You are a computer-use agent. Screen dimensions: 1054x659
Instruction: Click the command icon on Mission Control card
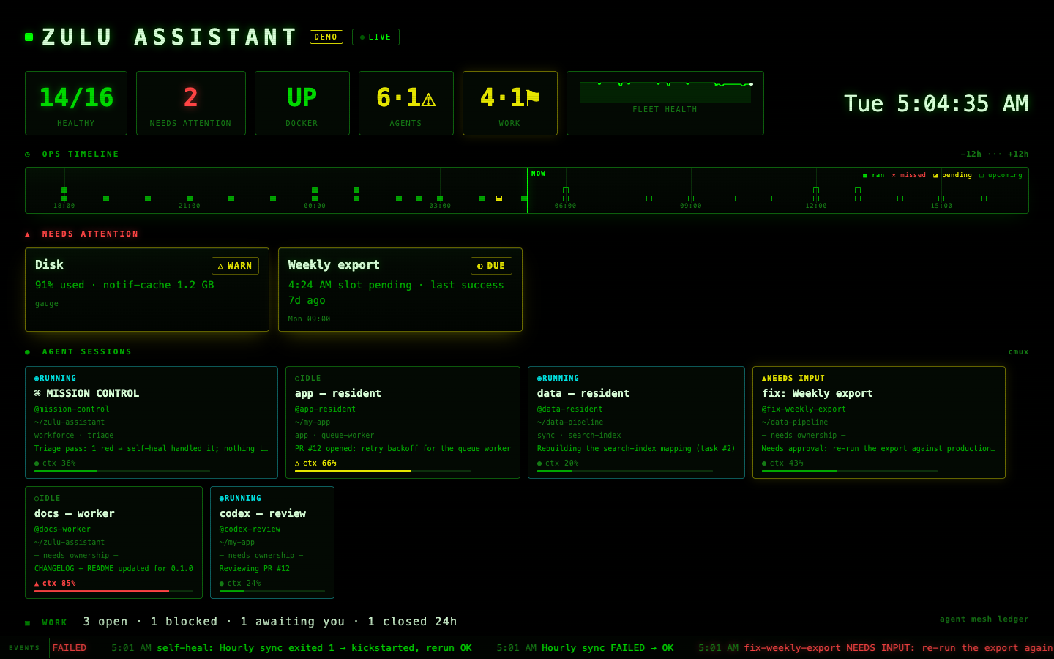coord(37,393)
